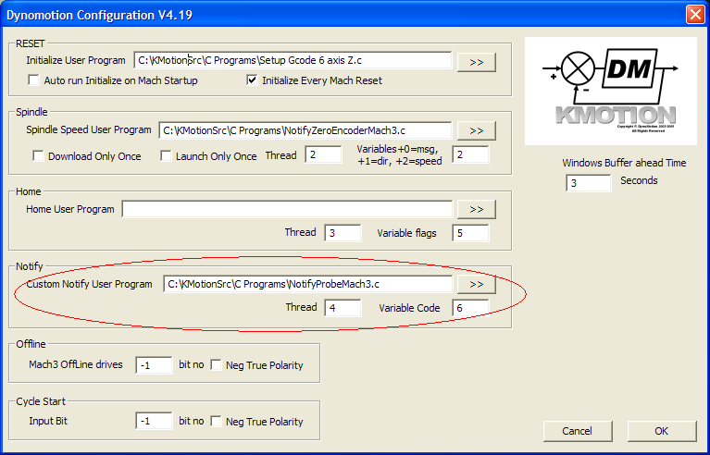Image resolution: width=710 pixels, height=455 pixels.
Task: Click the Initialize User Program path field
Action: pos(293,61)
